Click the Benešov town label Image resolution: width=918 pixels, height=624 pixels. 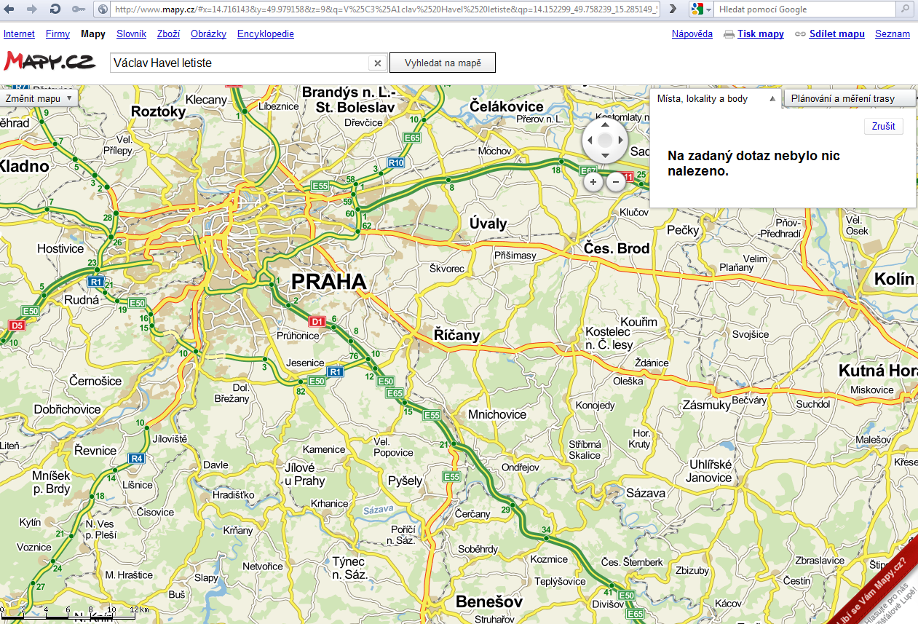click(x=489, y=602)
